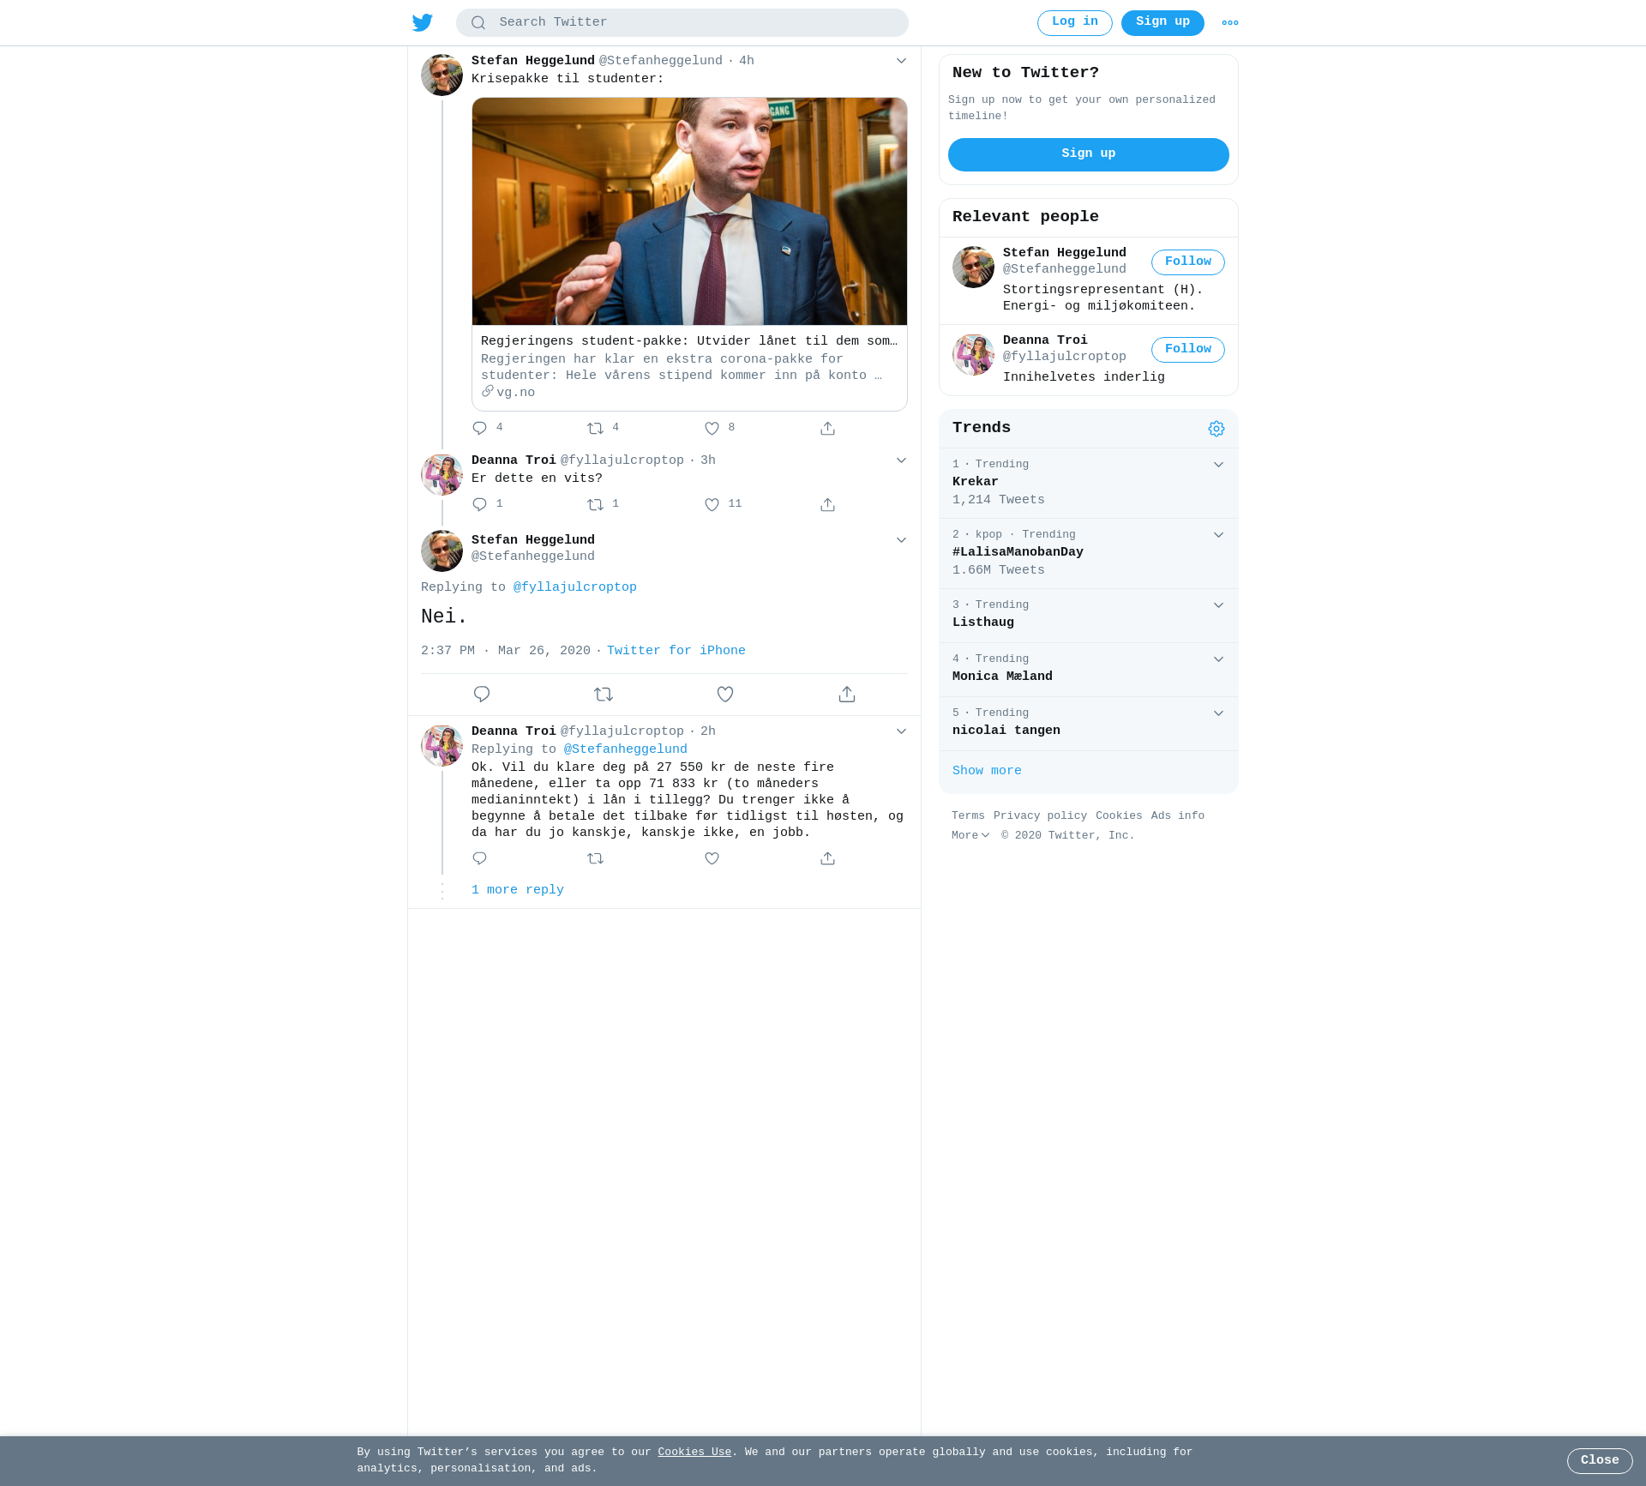Click the header Sign up button
The image size is (1646, 1486).
[1162, 23]
